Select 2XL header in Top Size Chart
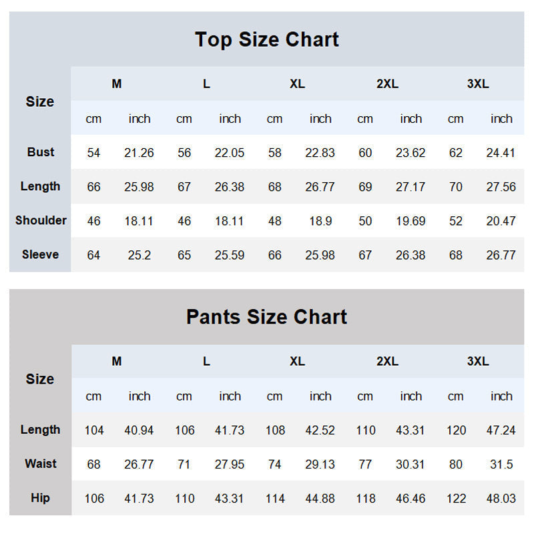Screen dimensions: 534x534 pos(387,84)
